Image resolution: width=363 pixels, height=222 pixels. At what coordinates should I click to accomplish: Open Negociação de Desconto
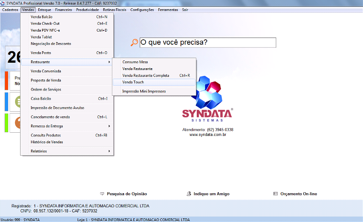pyautogui.click(x=67, y=44)
